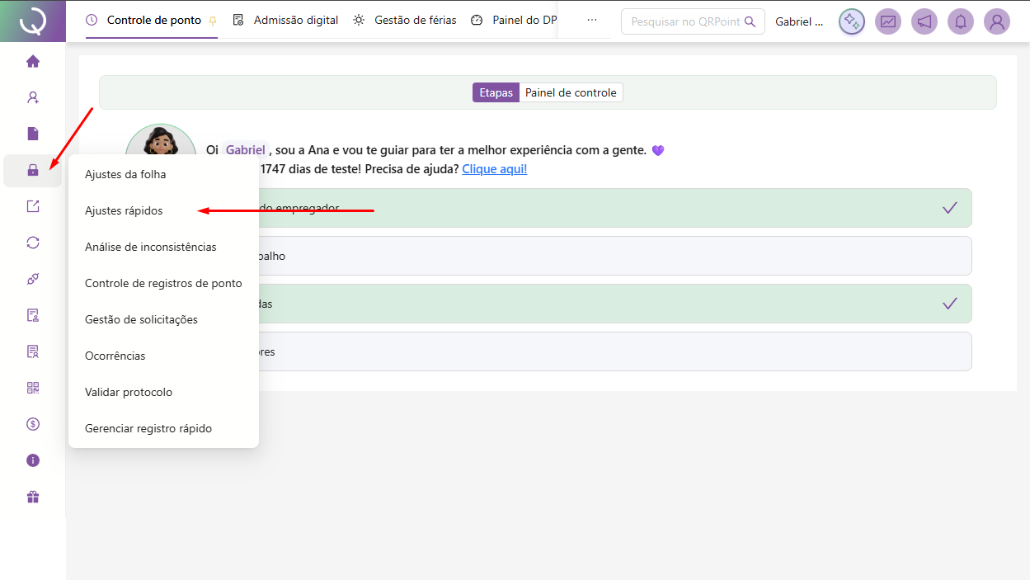Click the 'Clique aqui!' help link
Image resolution: width=1030 pixels, height=580 pixels.
coord(494,169)
